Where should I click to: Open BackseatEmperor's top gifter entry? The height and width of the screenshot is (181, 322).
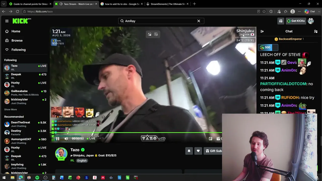tap(289, 39)
